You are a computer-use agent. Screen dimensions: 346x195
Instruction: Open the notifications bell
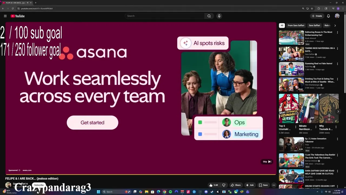[328, 16]
